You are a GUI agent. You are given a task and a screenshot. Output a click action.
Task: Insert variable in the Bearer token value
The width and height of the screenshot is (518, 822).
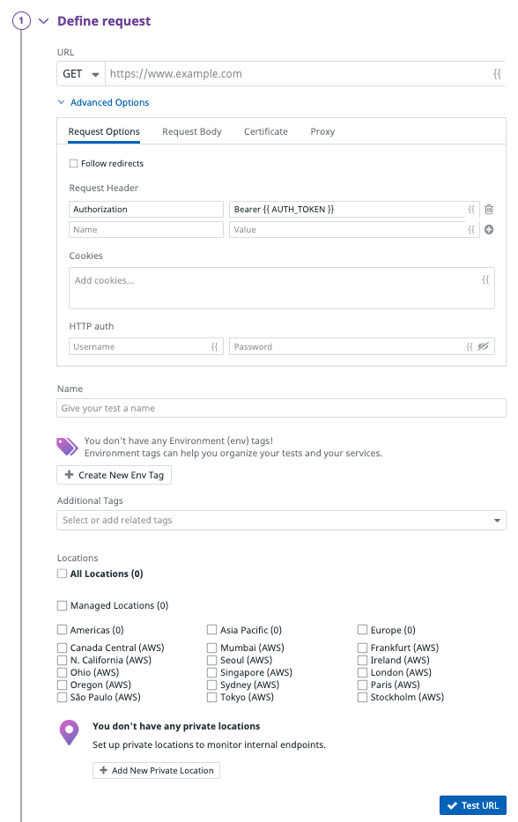[x=471, y=209]
